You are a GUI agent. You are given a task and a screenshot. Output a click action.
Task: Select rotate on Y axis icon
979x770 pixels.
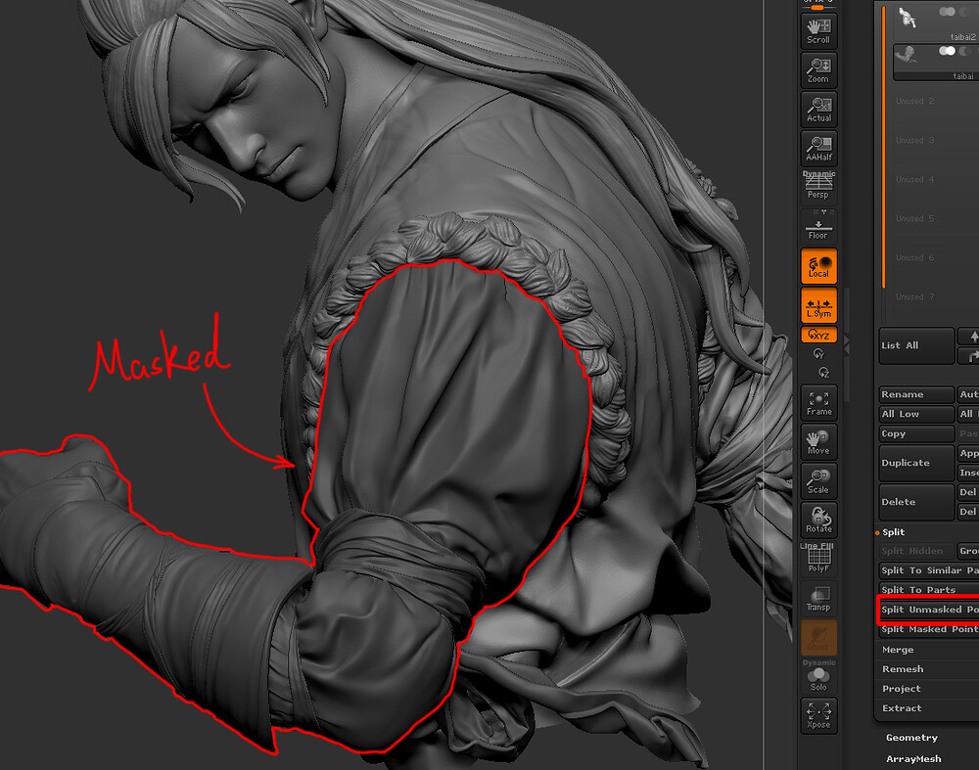point(818,354)
